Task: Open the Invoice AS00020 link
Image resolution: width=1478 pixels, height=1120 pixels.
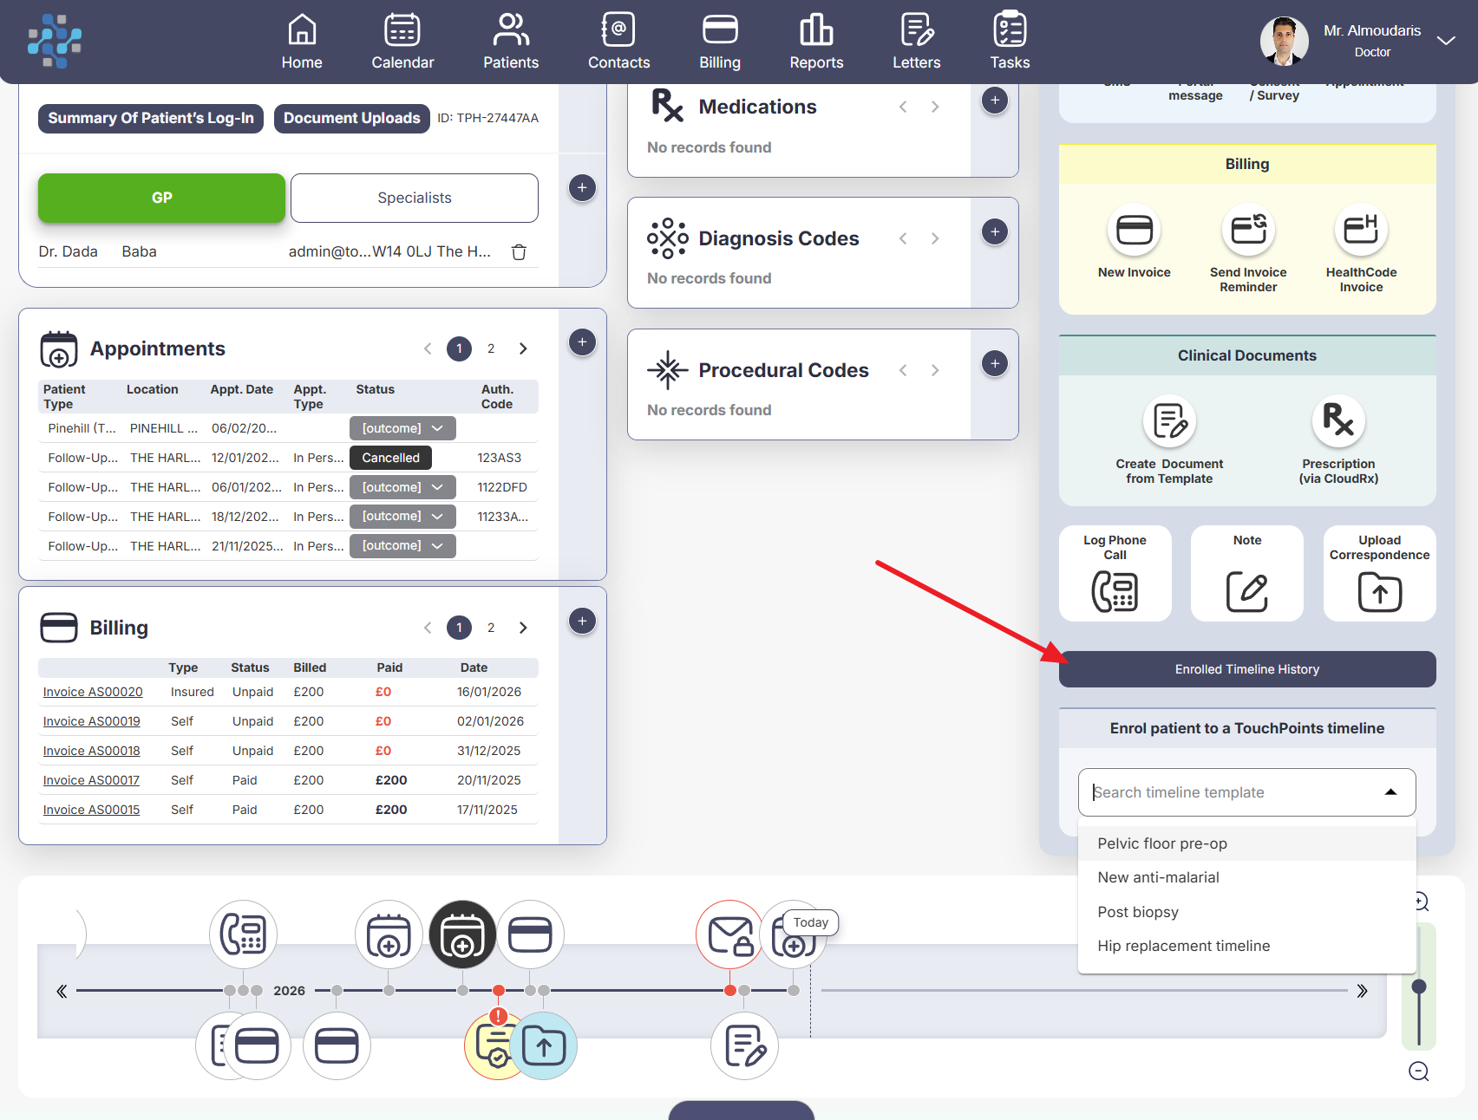Action: [x=93, y=692]
